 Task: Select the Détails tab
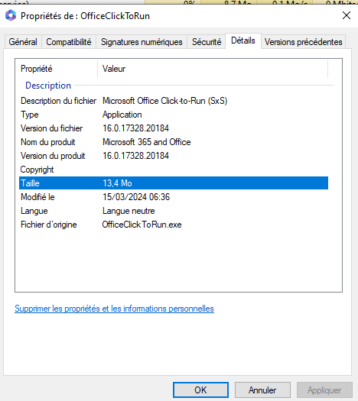tap(243, 40)
